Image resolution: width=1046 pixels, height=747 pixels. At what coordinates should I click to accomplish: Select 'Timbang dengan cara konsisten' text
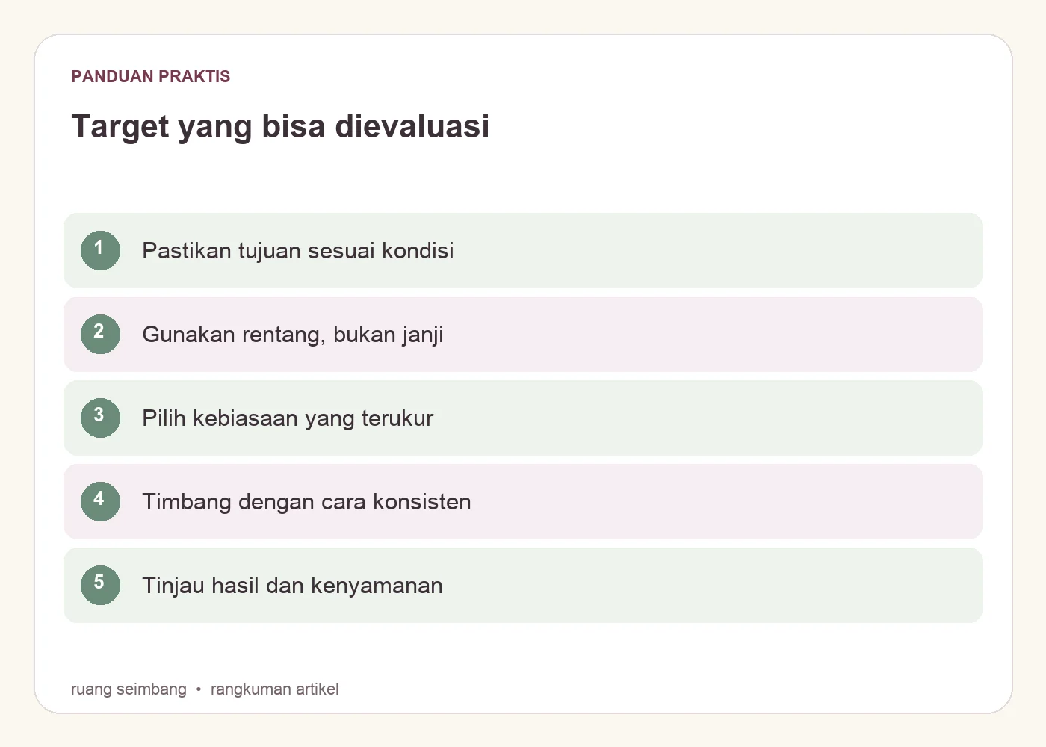[x=306, y=502]
